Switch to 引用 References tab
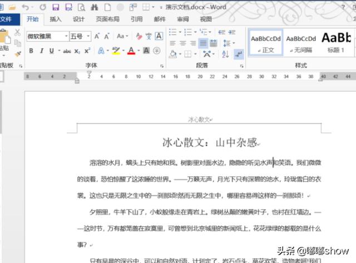Image resolution: width=356 pixels, height=263 pixels. point(136,19)
